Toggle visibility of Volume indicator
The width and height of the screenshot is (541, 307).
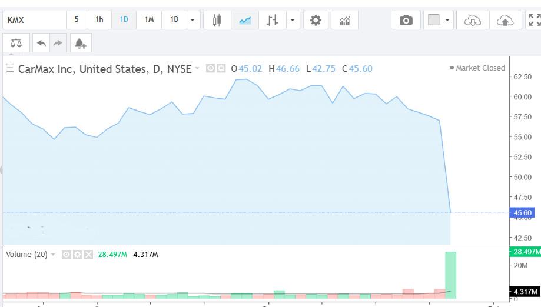(67, 255)
